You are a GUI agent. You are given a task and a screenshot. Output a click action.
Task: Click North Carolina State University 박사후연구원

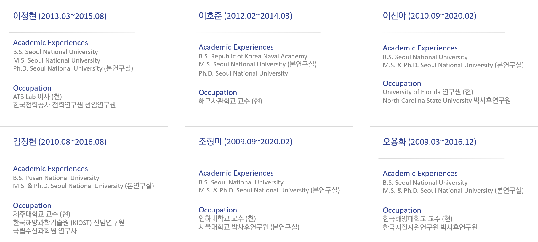[447, 100]
